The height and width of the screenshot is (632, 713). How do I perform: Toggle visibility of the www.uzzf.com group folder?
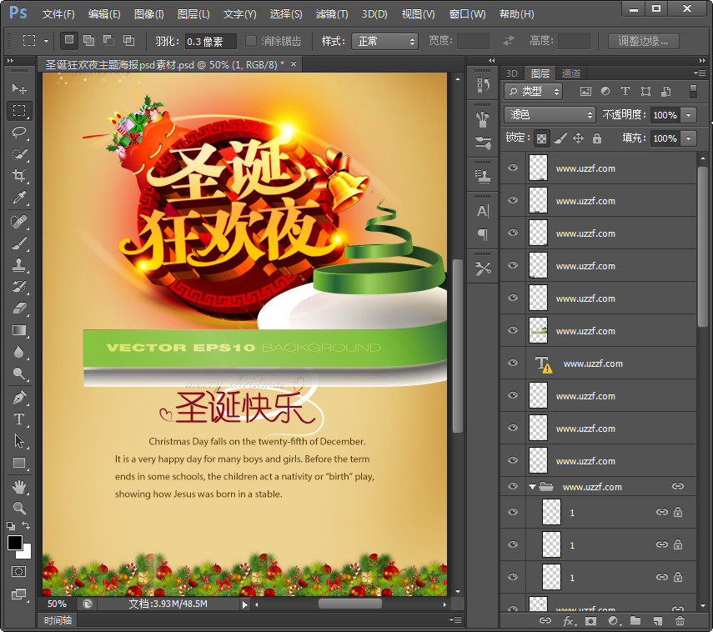coord(513,486)
